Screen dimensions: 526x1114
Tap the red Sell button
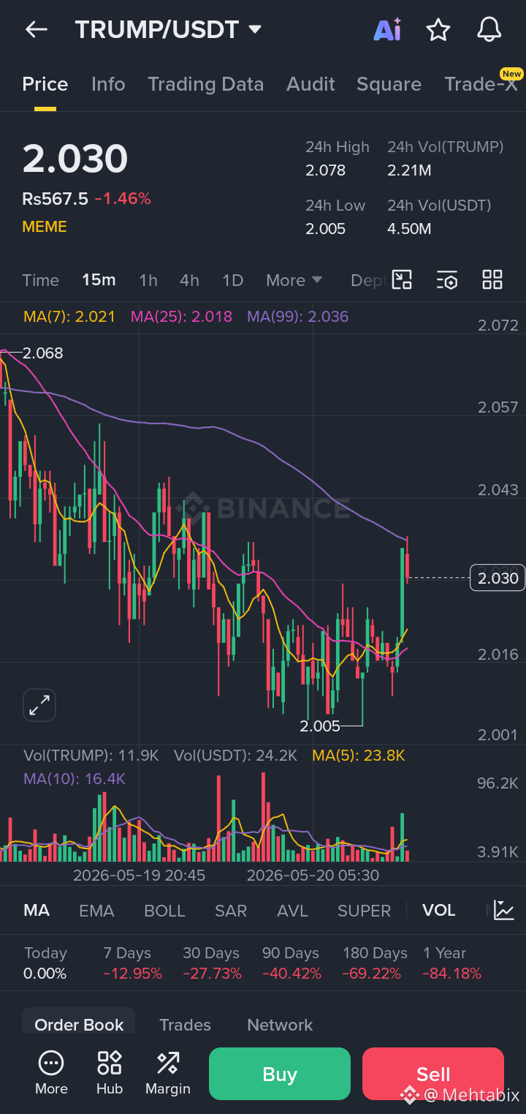(x=433, y=1074)
